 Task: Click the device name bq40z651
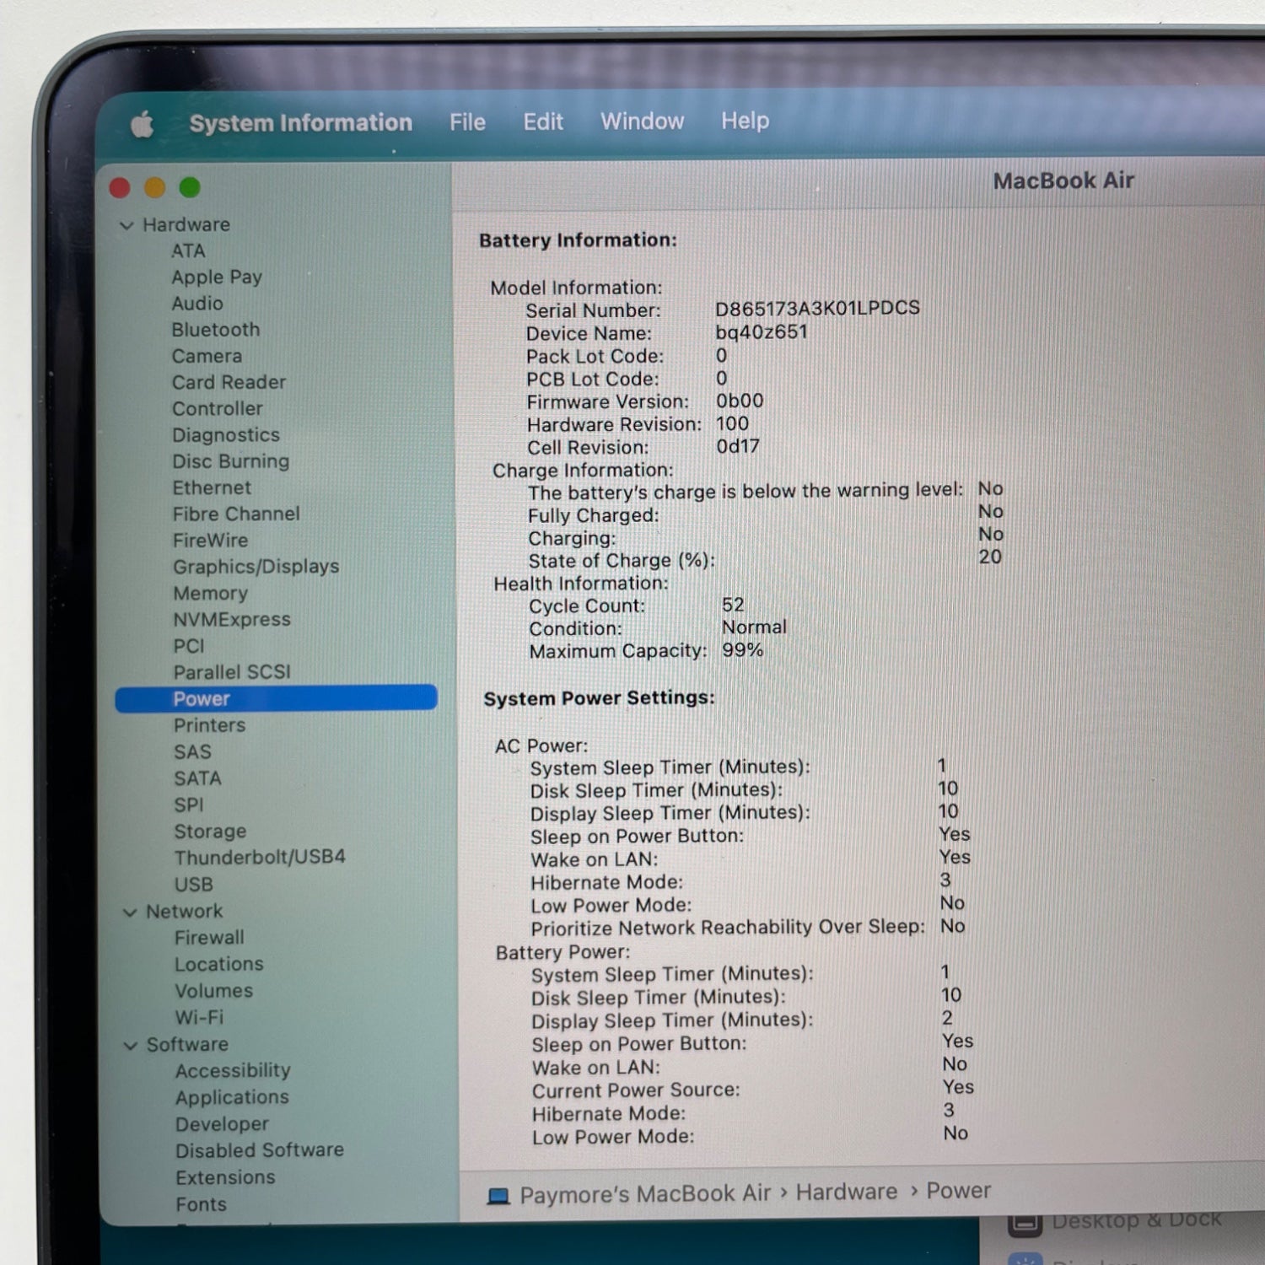(x=762, y=331)
